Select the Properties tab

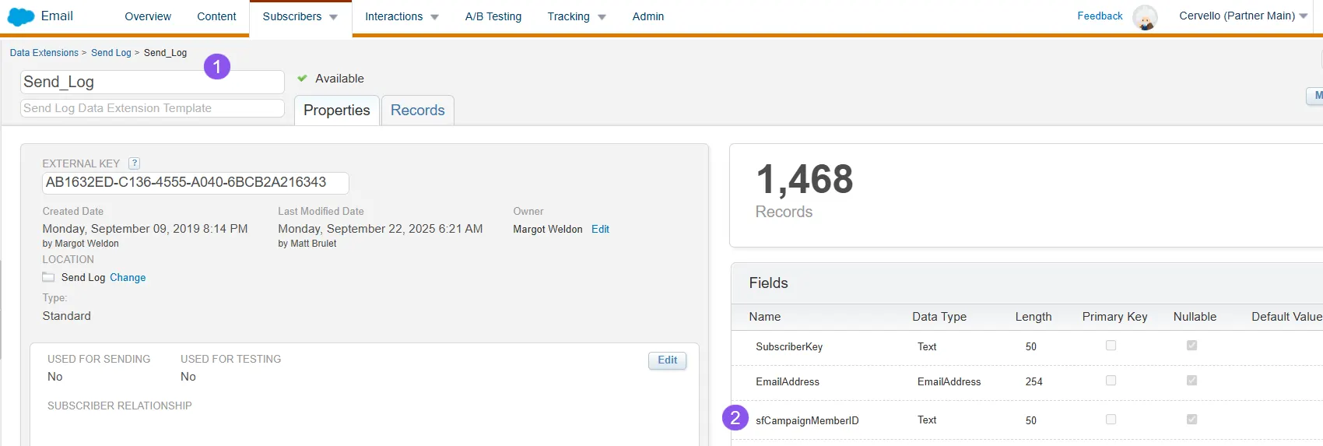point(337,111)
